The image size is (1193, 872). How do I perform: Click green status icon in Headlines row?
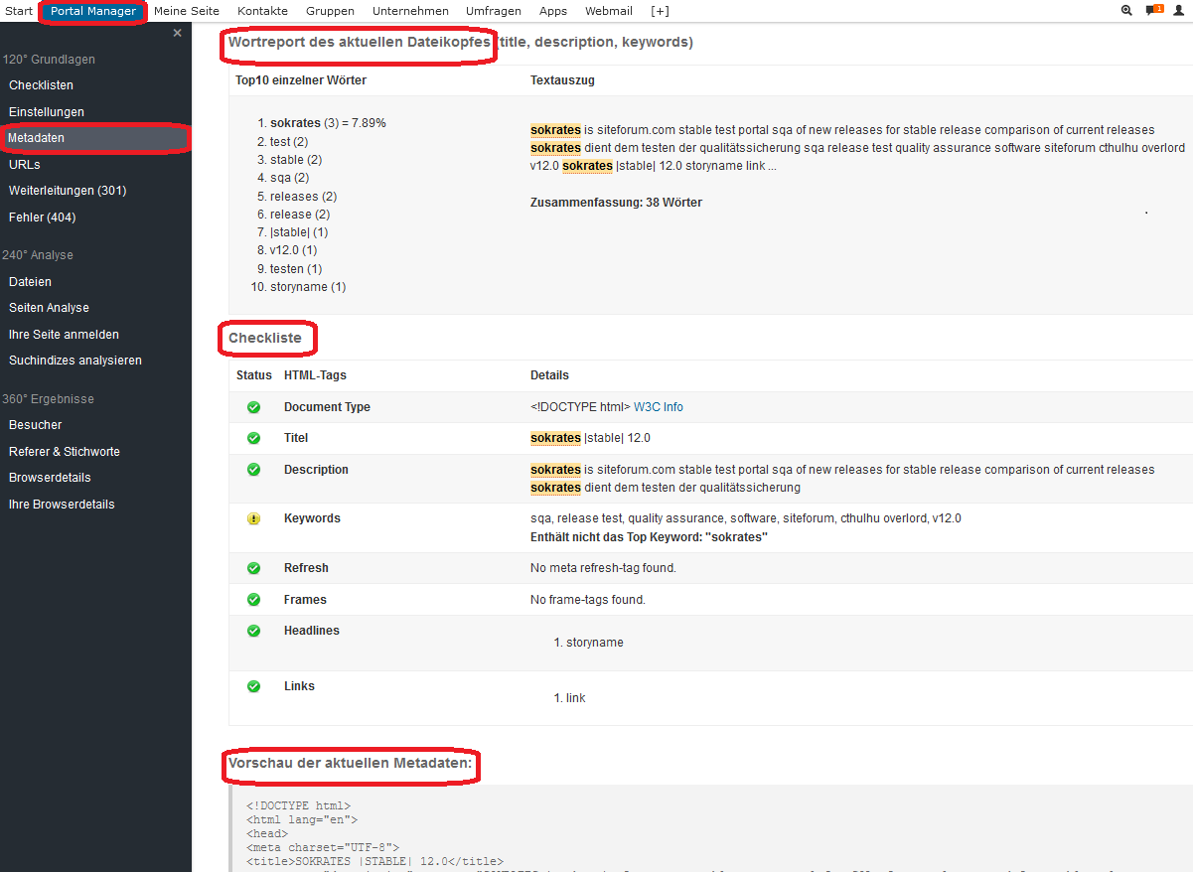[x=253, y=631]
